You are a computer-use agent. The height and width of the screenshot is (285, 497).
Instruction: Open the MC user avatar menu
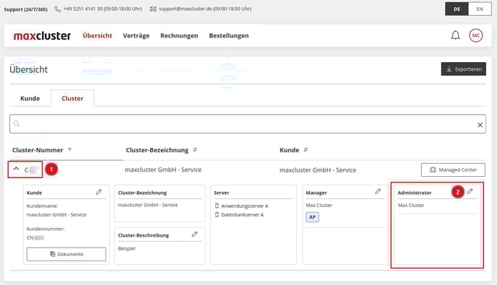(x=476, y=35)
